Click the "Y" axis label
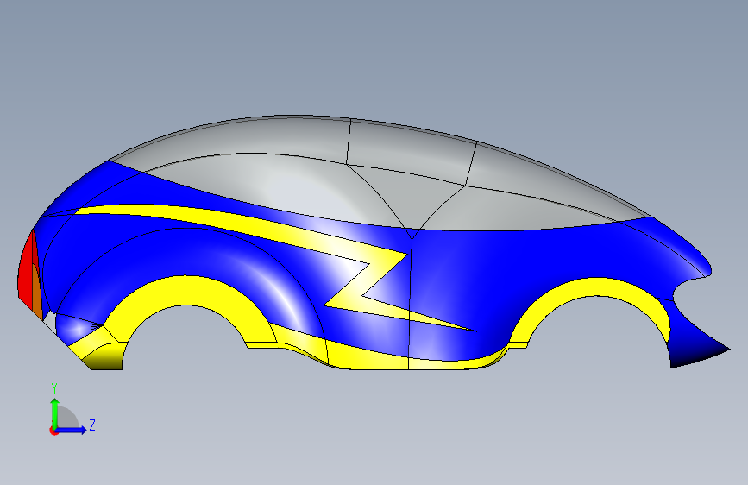This screenshot has width=748, height=485. tap(54, 388)
